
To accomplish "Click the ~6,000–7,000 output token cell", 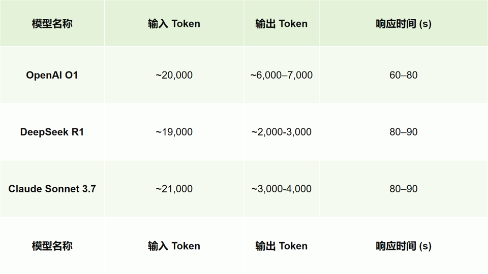I will 281,75.
